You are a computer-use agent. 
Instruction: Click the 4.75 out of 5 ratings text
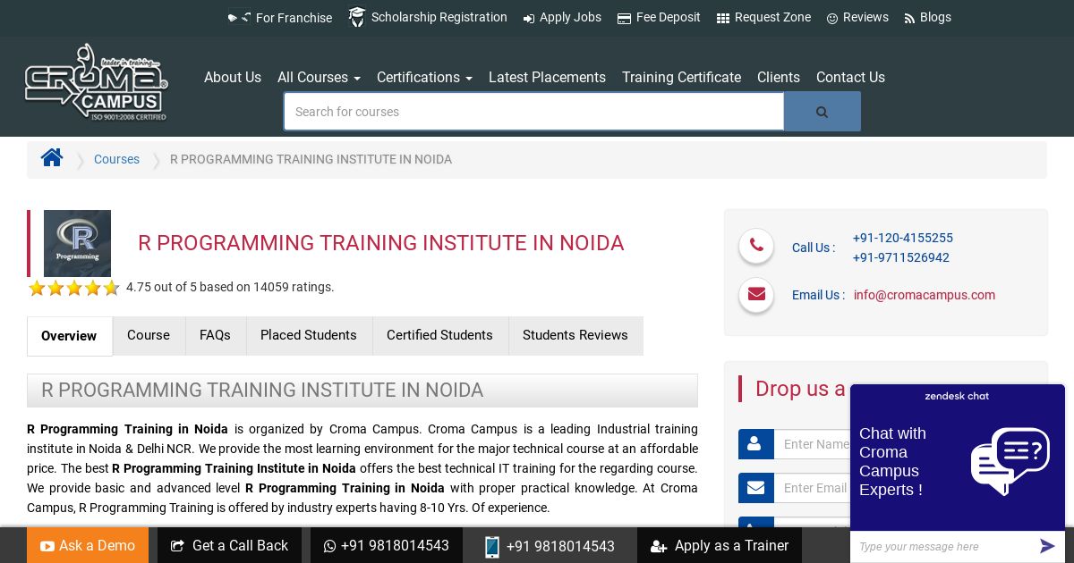(230, 287)
